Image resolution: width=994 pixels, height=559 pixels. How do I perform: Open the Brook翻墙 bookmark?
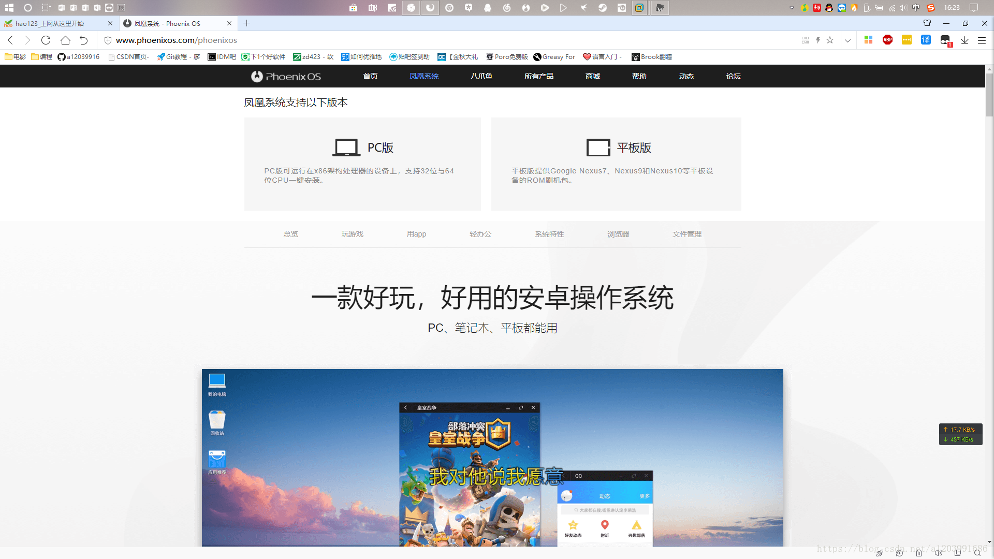point(652,57)
